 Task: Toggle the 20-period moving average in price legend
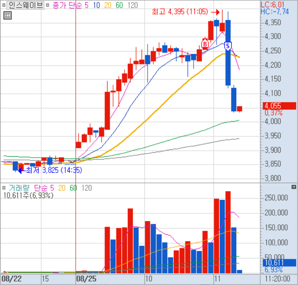(x=108, y=6)
